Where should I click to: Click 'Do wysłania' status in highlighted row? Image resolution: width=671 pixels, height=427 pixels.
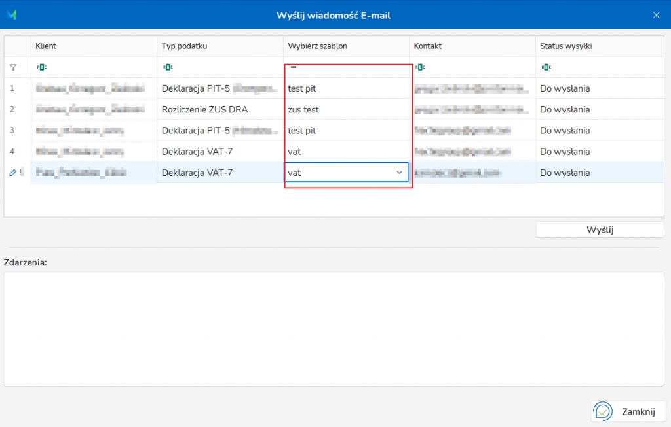[600, 173]
